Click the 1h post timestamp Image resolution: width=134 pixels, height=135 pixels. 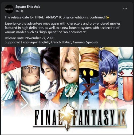[x=17, y=11]
